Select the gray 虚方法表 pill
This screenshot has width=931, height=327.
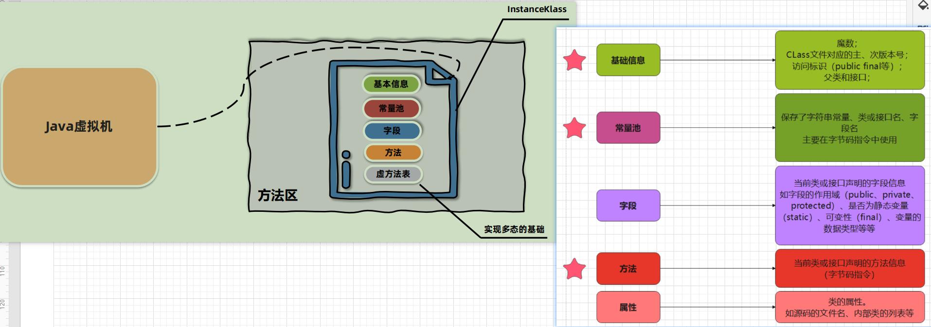[393, 174]
